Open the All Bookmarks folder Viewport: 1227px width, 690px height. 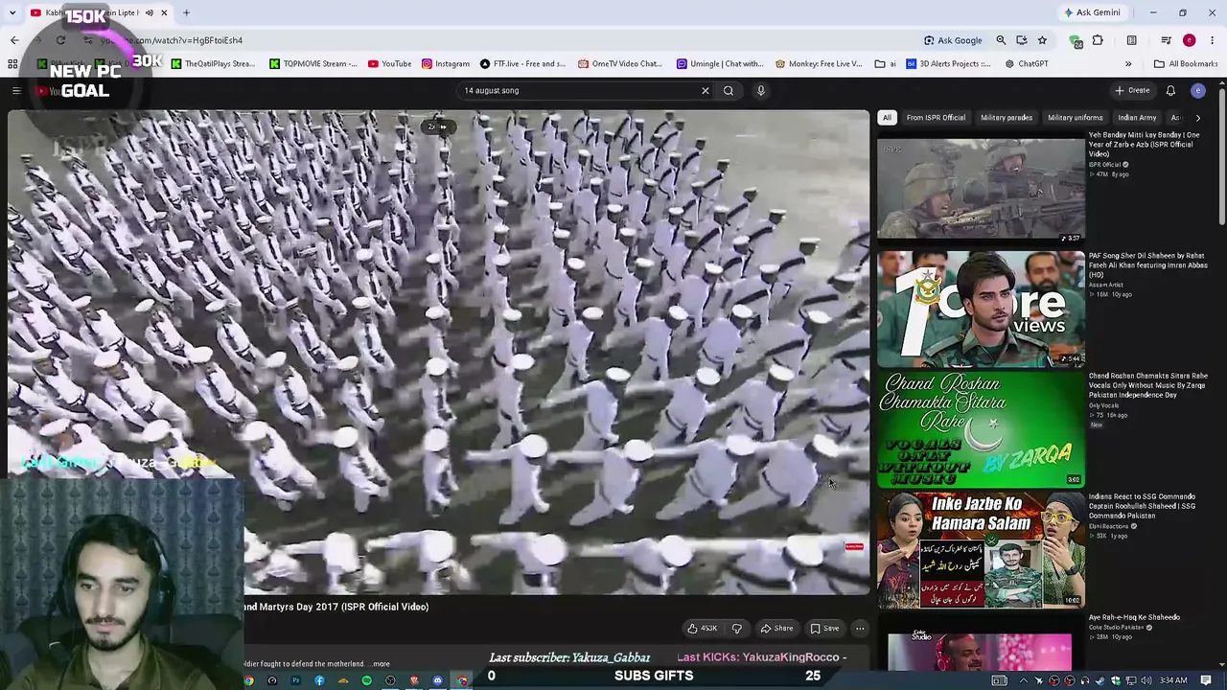coord(1186,64)
